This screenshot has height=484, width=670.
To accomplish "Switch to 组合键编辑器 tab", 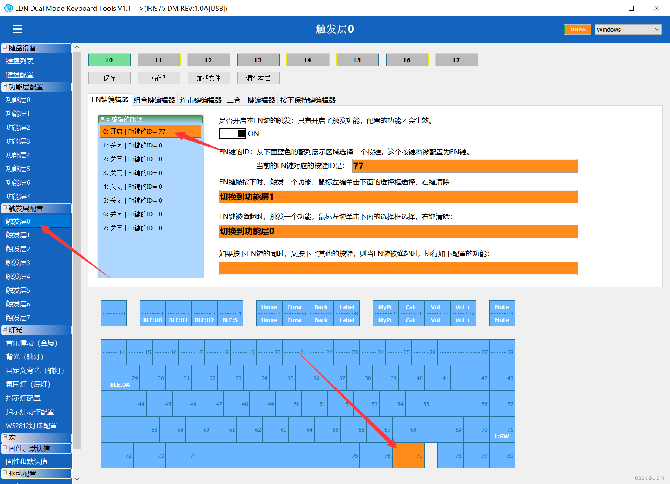I will click(x=154, y=100).
